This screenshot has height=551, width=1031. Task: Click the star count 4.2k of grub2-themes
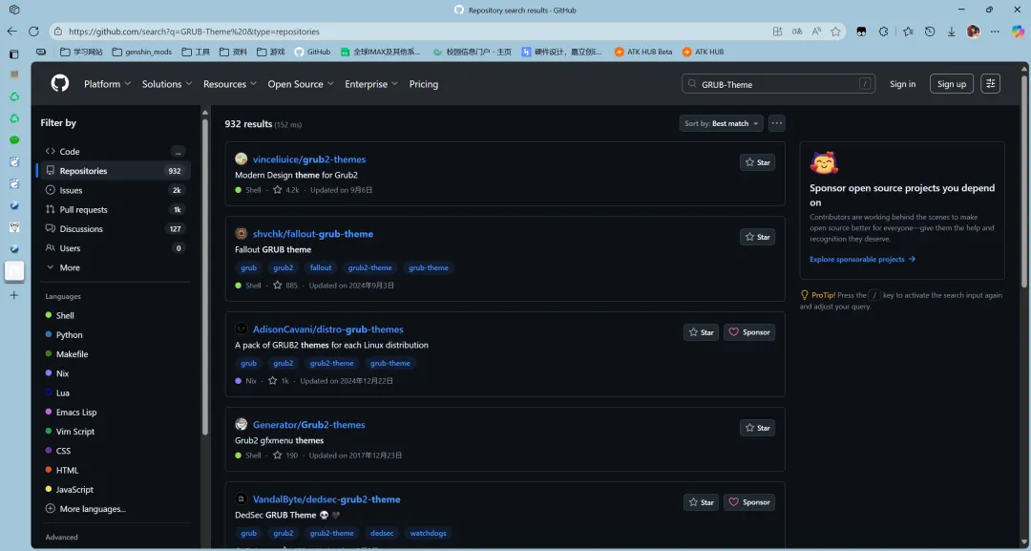coord(286,190)
